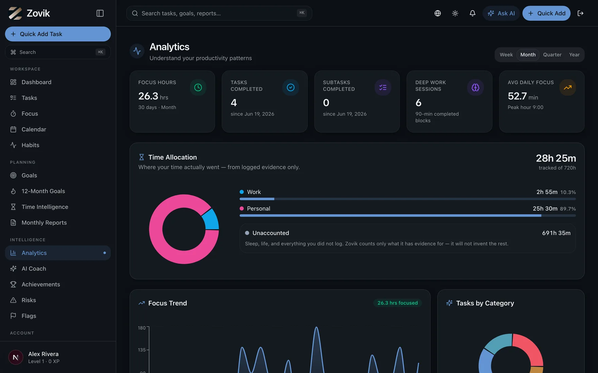This screenshot has width=598, height=373.
Task: Open the Tasks sidebar item label
Action: (29, 98)
